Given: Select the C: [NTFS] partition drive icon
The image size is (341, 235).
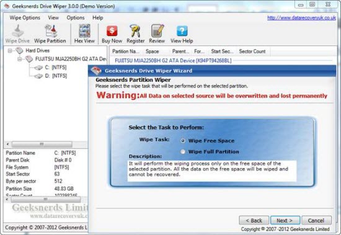Looking at the screenshot, I should [38, 68].
